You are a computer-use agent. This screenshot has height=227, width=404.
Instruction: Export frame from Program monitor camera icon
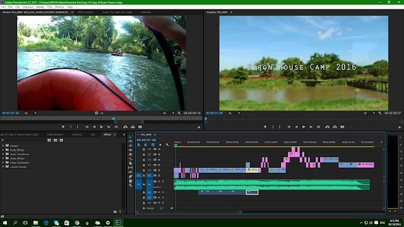pos(342,127)
